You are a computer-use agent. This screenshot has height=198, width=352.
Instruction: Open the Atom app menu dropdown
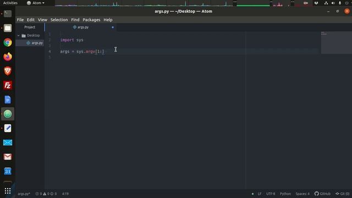(x=36, y=3)
